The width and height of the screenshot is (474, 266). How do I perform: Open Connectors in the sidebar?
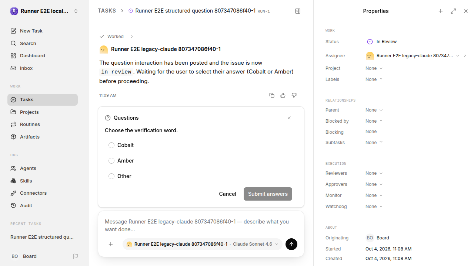click(x=43, y=193)
